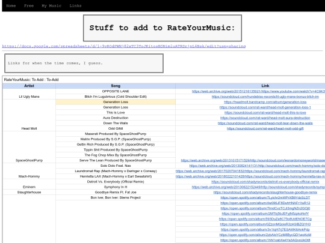The height and width of the screenshot is (243, 325).
Task: Select the highlighted Generation Loss cell
Action: click(116, 102)
